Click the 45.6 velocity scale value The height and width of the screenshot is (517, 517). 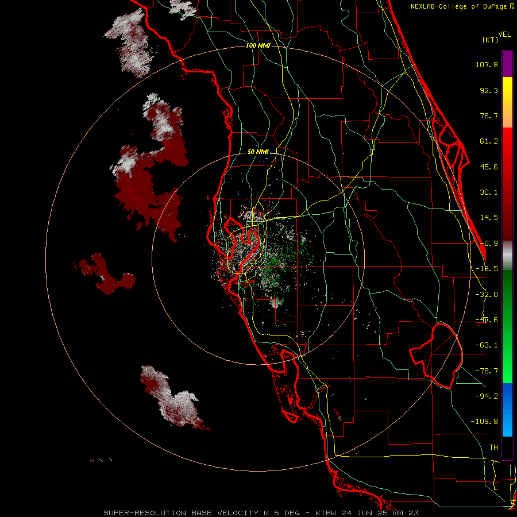(489, 167)
